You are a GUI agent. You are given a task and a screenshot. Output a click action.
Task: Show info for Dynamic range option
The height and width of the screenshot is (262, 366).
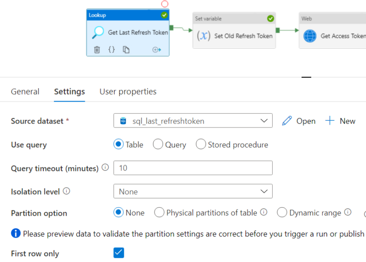click(348, 212)
